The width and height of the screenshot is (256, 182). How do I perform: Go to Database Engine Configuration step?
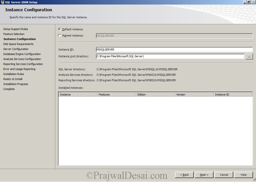(22, 54)
